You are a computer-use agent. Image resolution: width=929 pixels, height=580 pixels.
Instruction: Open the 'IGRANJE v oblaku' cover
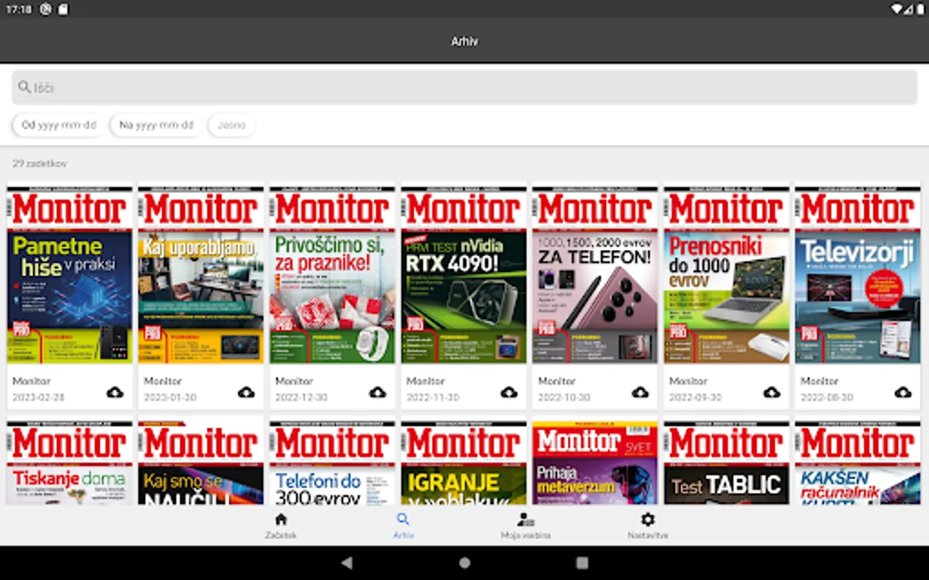click(464, 463)
